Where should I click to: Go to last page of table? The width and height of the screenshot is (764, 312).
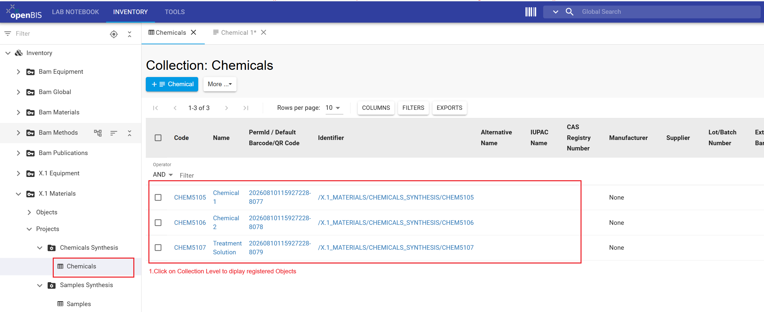pos(246,108)
